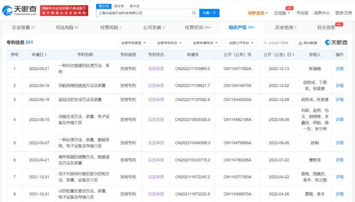Open the 全部申请年份 dropdown
The image size is (355, 202).
(x=206, y=43)
